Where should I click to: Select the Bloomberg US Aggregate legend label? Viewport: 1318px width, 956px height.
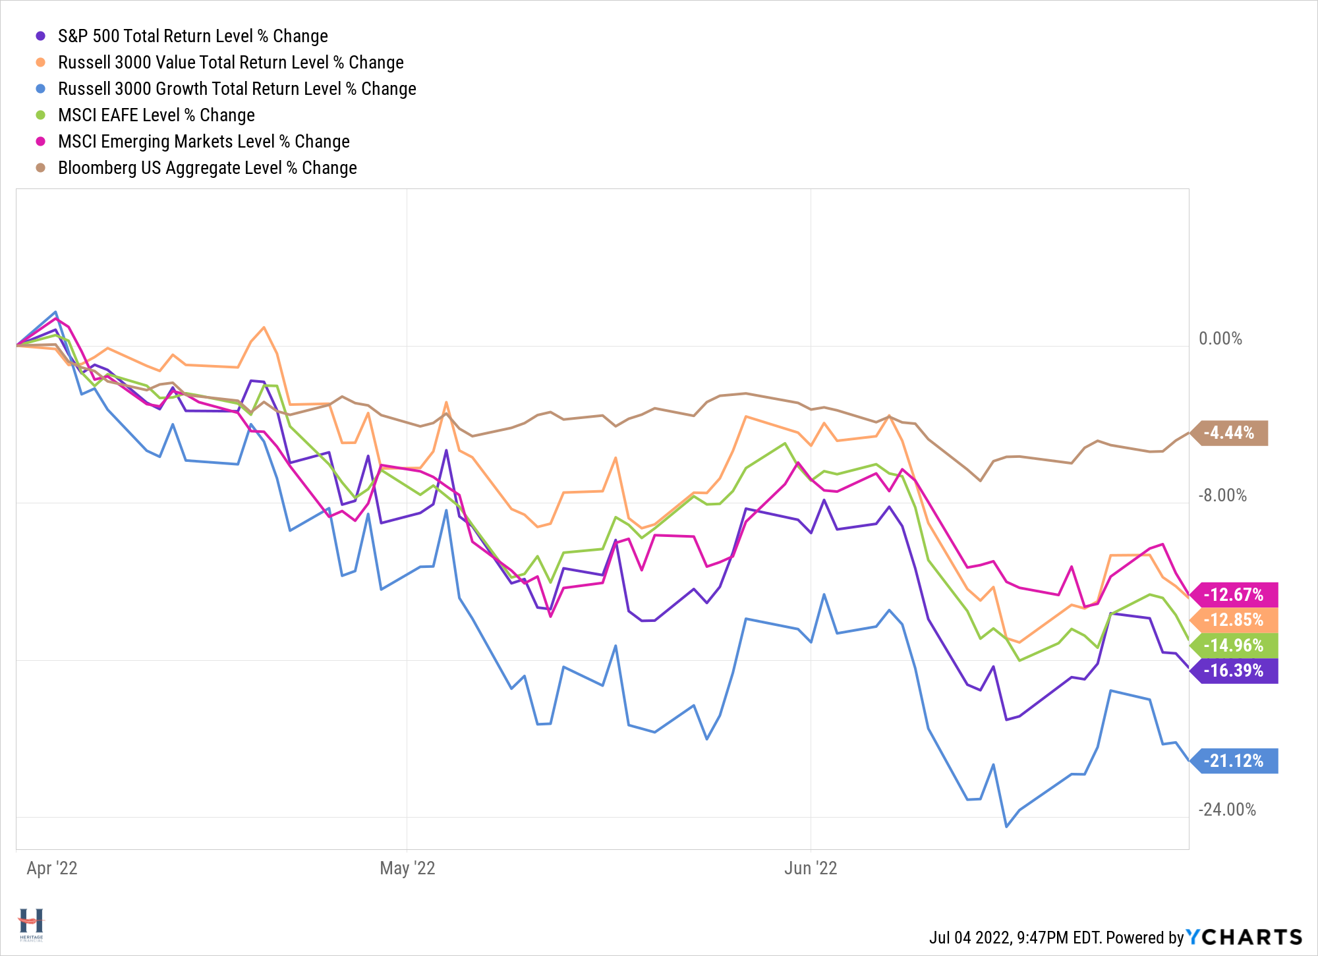[207, 168]
